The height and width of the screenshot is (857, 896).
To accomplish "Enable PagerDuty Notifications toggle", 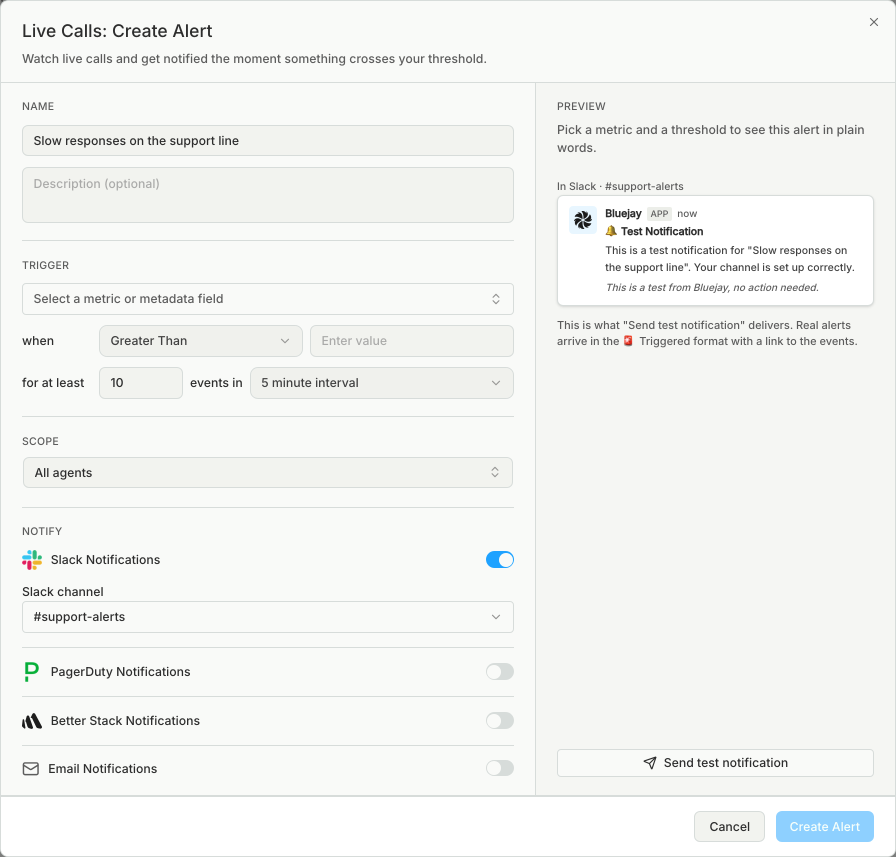I will click(500, 672).
